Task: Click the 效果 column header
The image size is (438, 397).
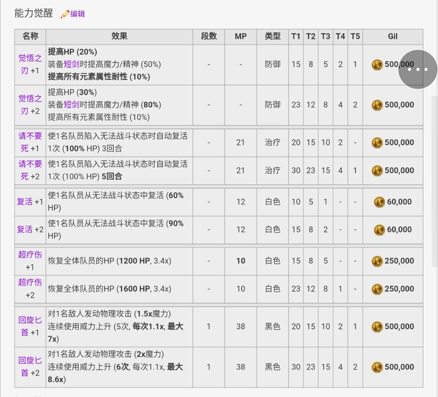Action: coord(119,37)
